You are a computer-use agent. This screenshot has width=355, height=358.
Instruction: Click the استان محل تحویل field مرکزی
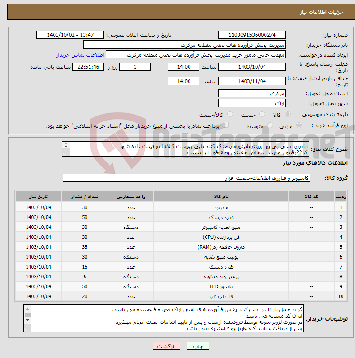252,94
